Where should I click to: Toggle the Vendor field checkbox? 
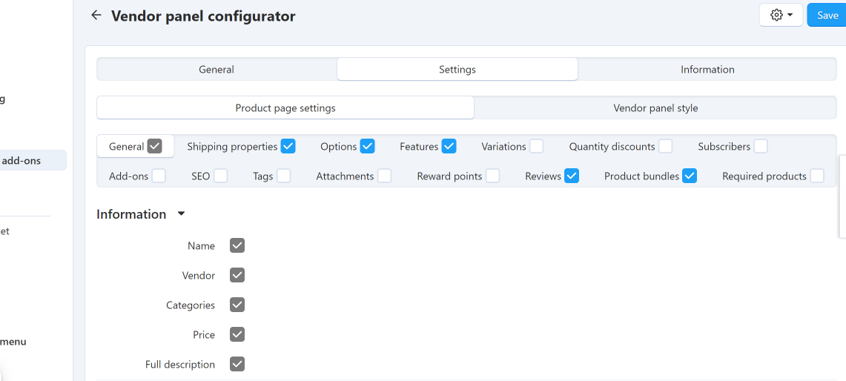tap(237, 275)
